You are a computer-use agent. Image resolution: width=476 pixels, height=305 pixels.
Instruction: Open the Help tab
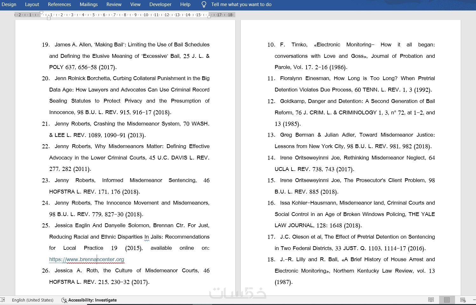(x=185, y=4)
